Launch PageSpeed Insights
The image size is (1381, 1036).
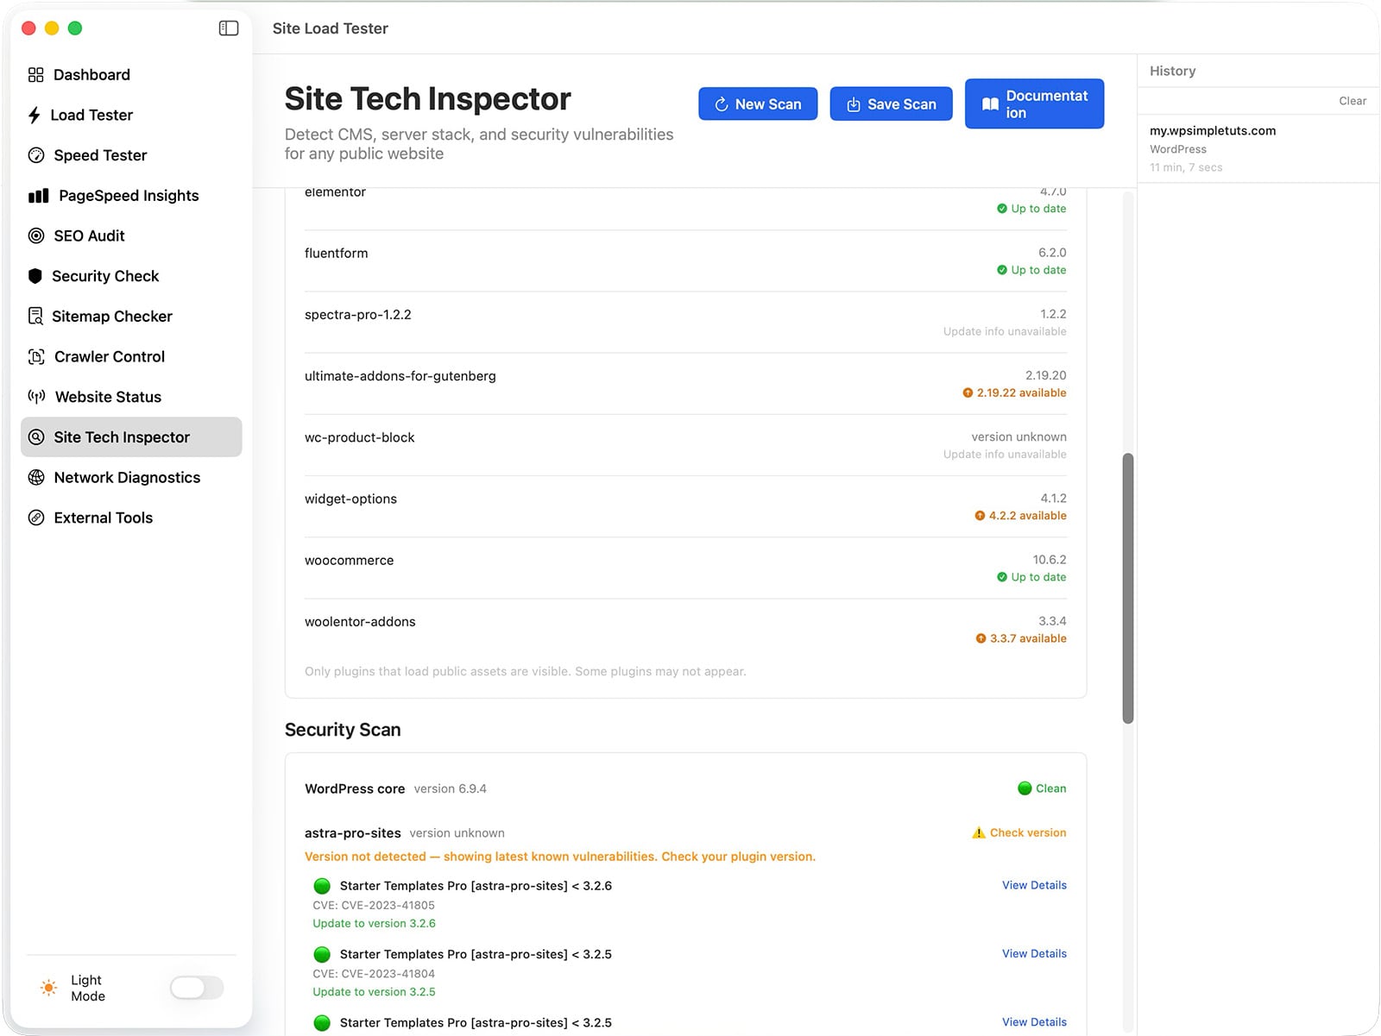(128, 196)
